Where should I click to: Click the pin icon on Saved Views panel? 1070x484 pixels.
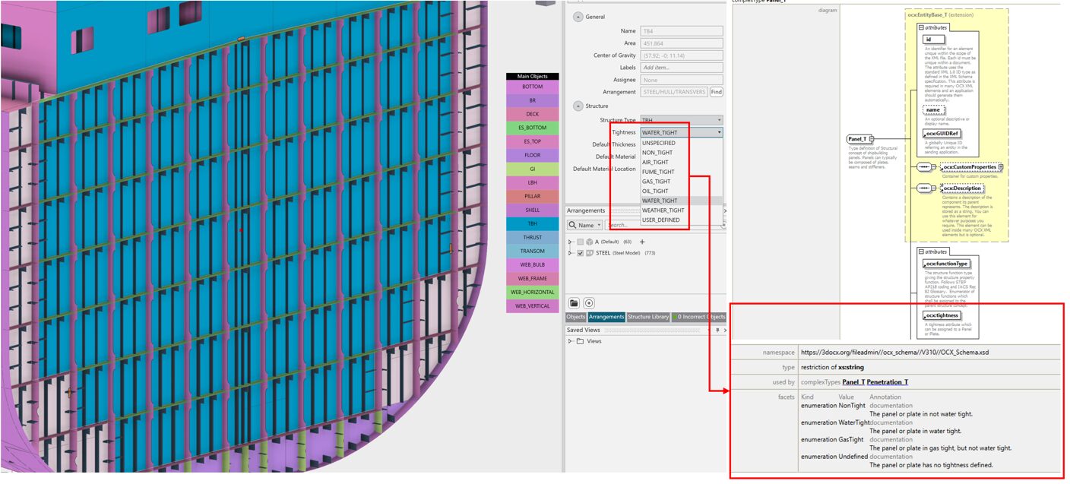(717, 331)
